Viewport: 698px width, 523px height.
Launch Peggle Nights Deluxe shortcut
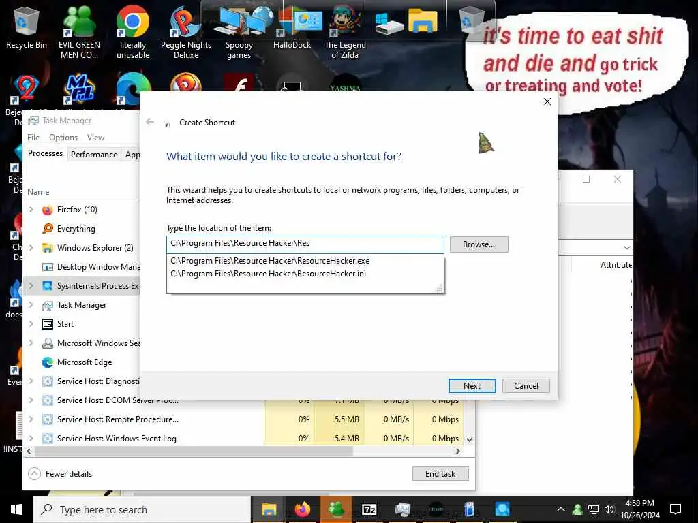(x=186, y=33)
